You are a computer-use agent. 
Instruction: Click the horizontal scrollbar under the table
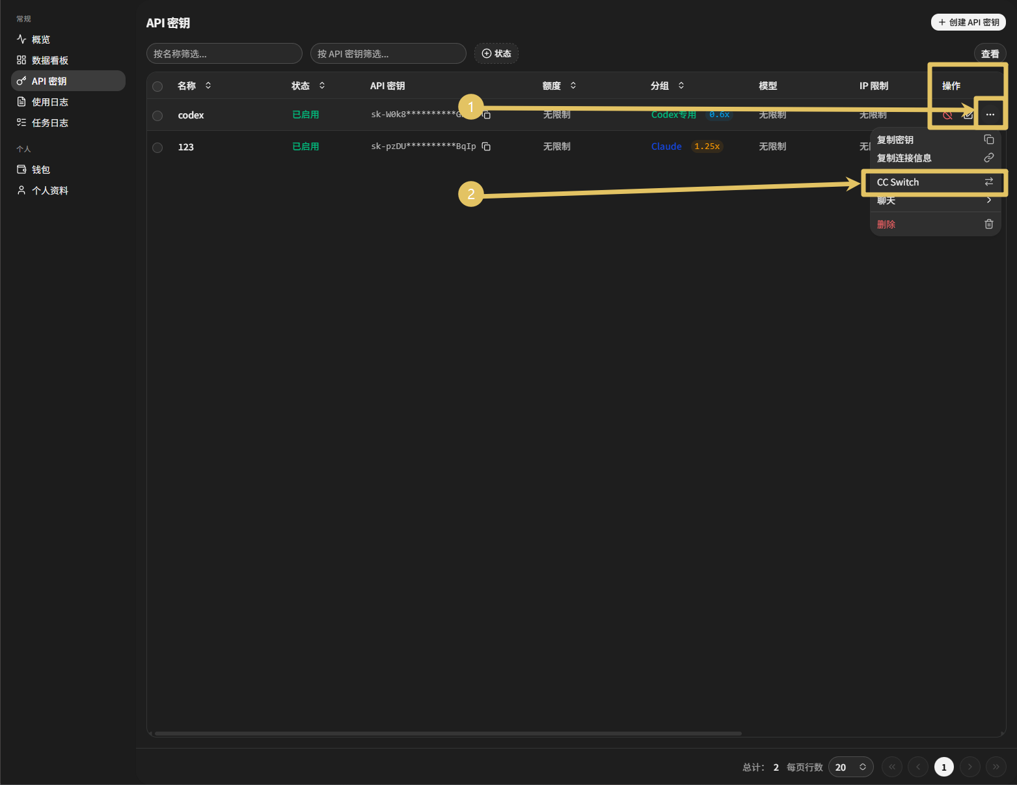(x=448, y=734)
